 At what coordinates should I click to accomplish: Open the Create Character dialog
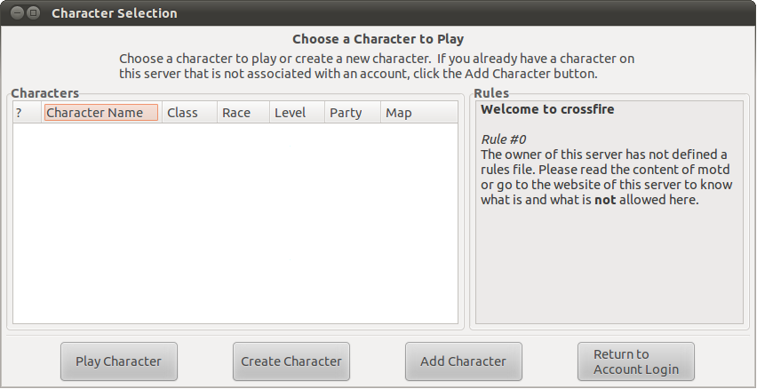[x=291, y=361]
